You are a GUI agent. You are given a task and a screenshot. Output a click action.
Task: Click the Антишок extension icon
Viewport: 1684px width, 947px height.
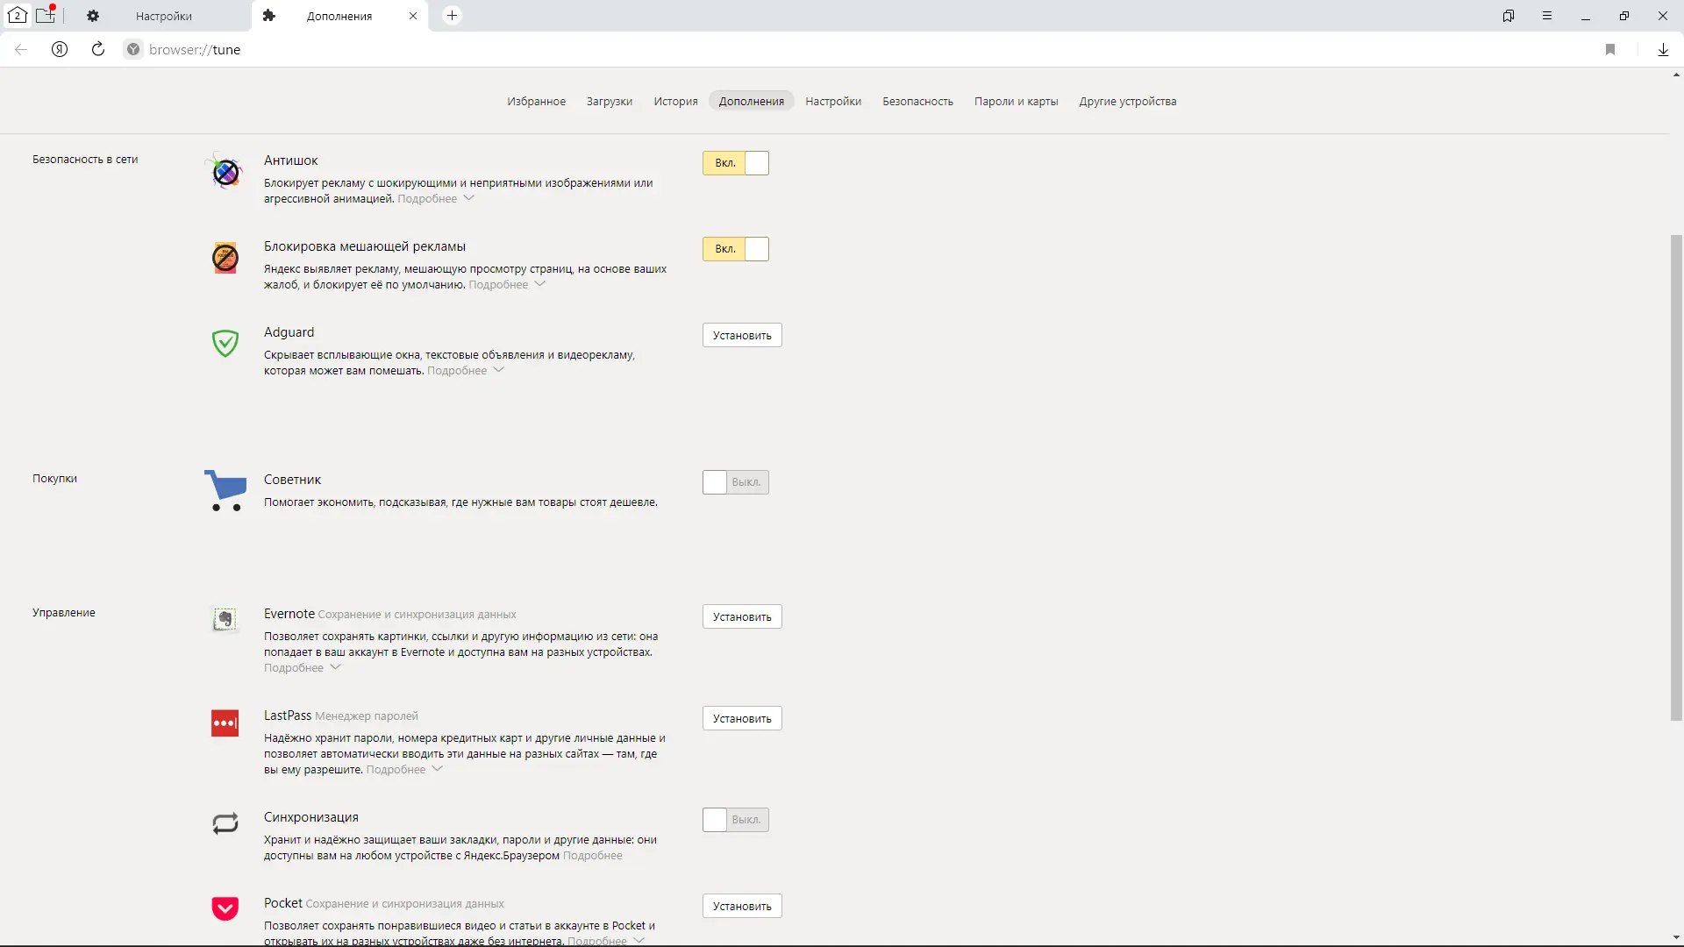pos(225,171)
